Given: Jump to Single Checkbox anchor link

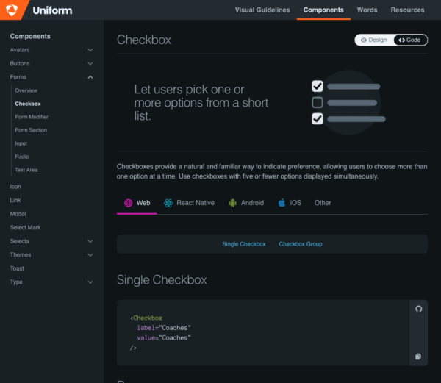Looking at the screenshot, I should pos(244,244).
